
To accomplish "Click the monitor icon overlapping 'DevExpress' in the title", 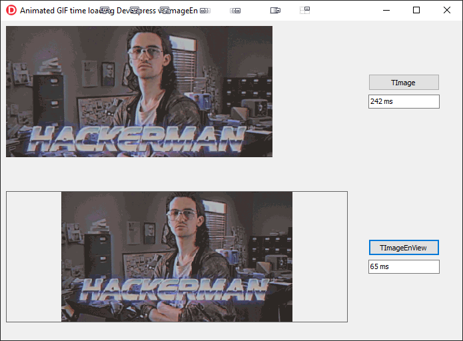I will [x=135, y=11].
